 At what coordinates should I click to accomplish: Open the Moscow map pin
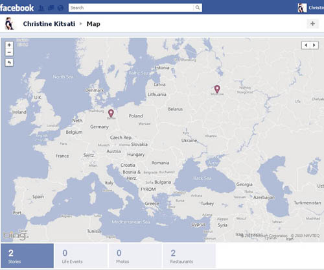point(217,89)
